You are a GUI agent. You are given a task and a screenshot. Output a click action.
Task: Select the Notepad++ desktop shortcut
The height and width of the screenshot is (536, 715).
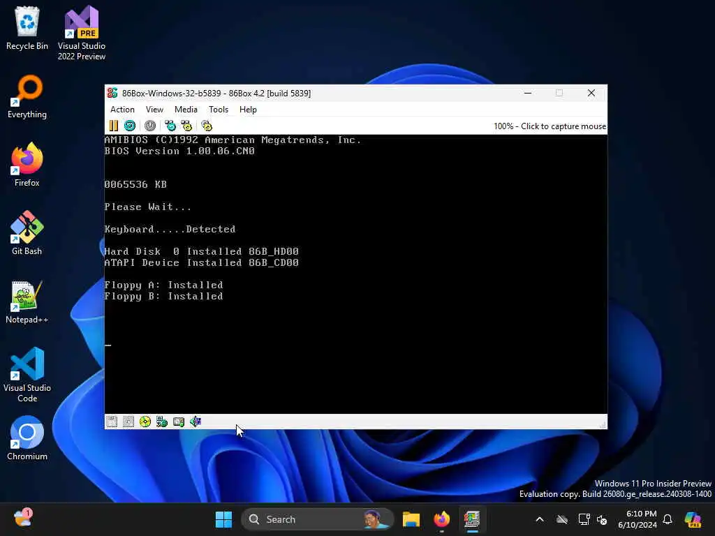point(27,301)
